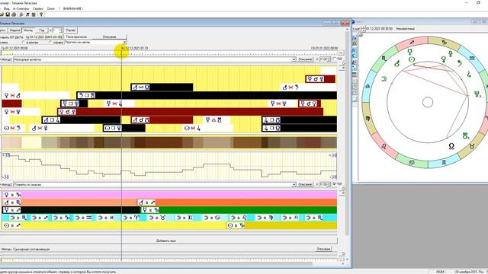Select the Mars opposite North Node aspect bar
The image size is (488, 274).
pyautogui.click(x=162, y=88)
